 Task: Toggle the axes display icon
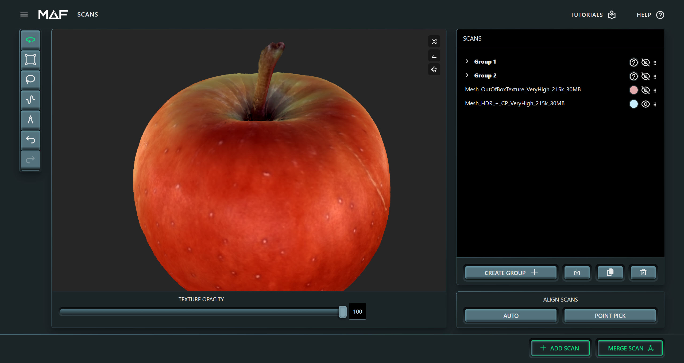pyautogui.click(x=434, y=56)
